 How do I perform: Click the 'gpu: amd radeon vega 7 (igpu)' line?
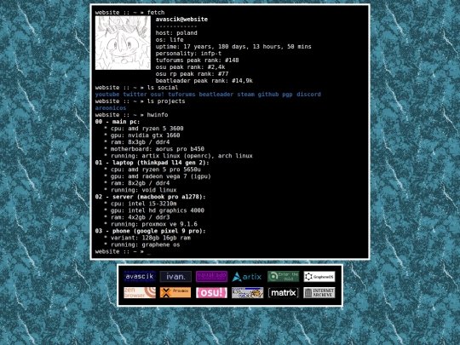[x=158, y=176]
